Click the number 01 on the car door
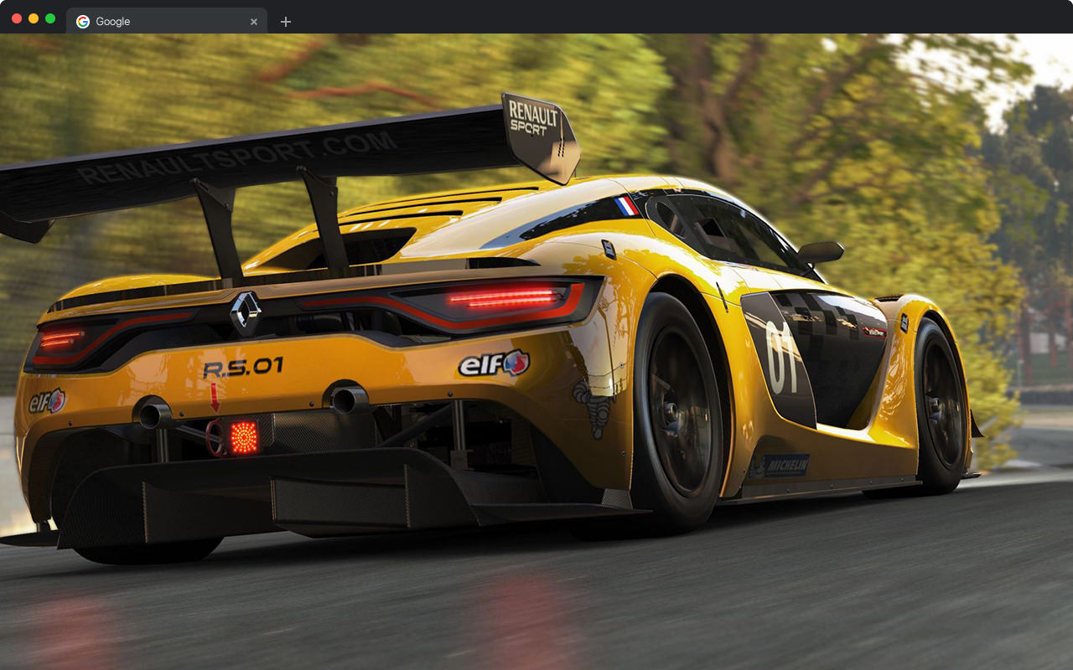Viewport: 1073px width, 670px height. [x=781, y=356]
